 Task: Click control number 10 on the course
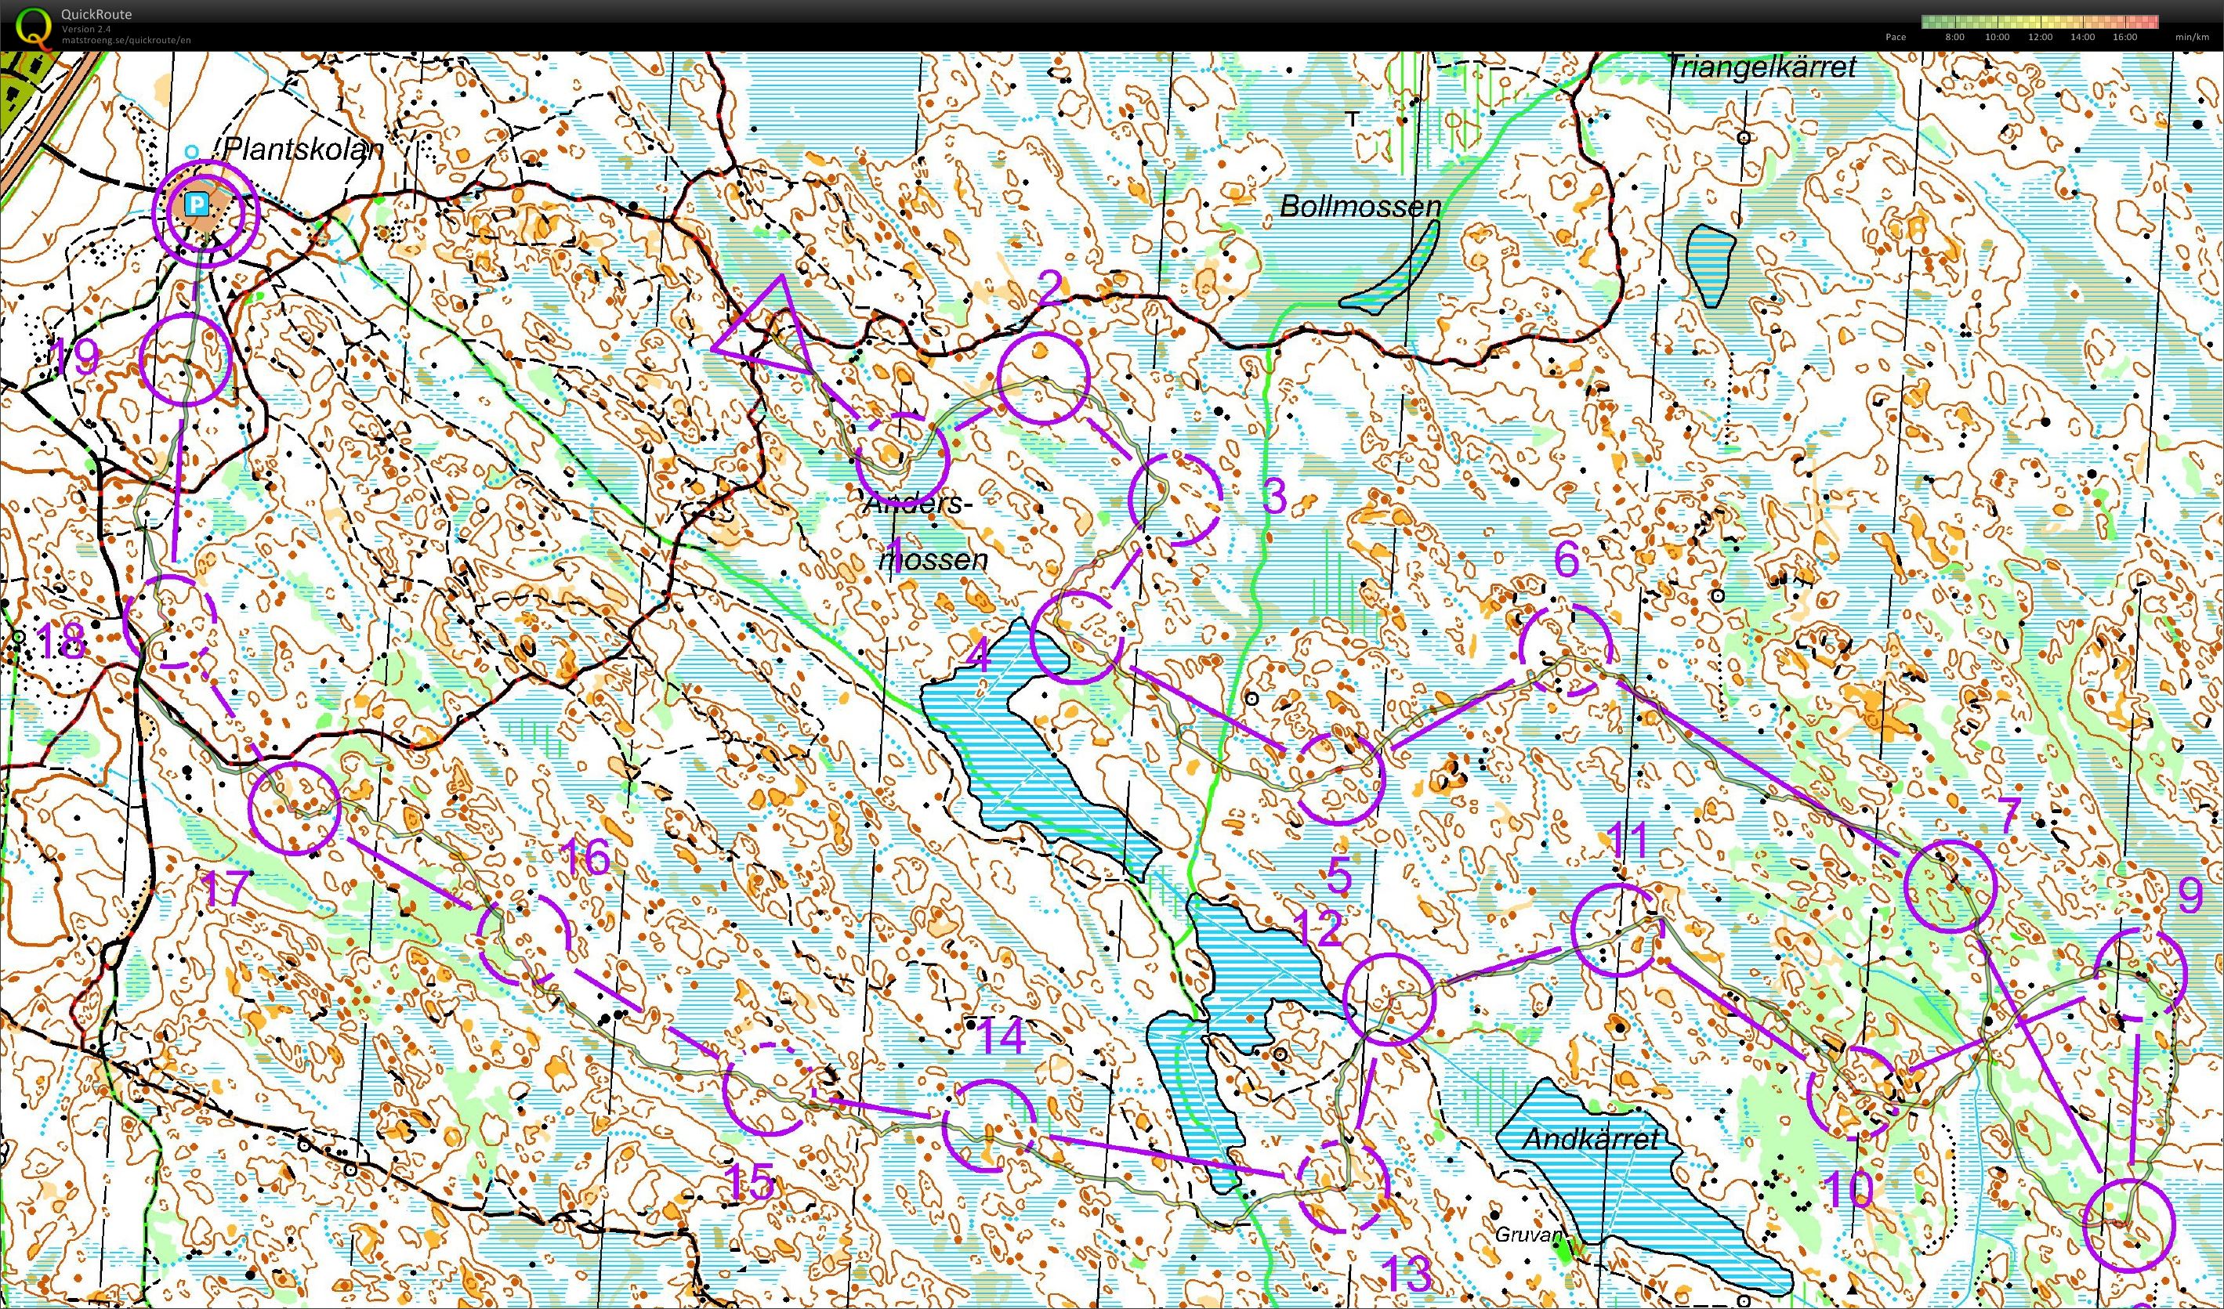[1847, 1190]
